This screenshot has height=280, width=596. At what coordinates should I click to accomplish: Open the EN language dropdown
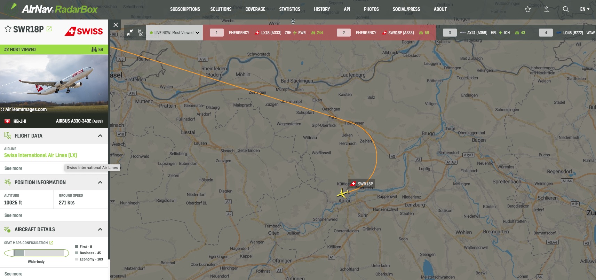[x=585, y=9]
